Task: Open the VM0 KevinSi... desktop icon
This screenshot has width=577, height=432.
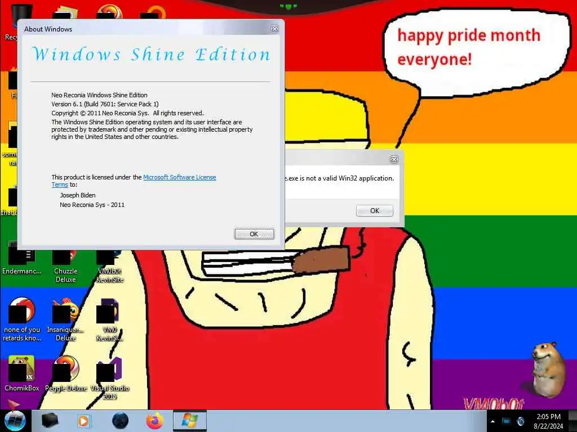Action: tap(110, 321)
